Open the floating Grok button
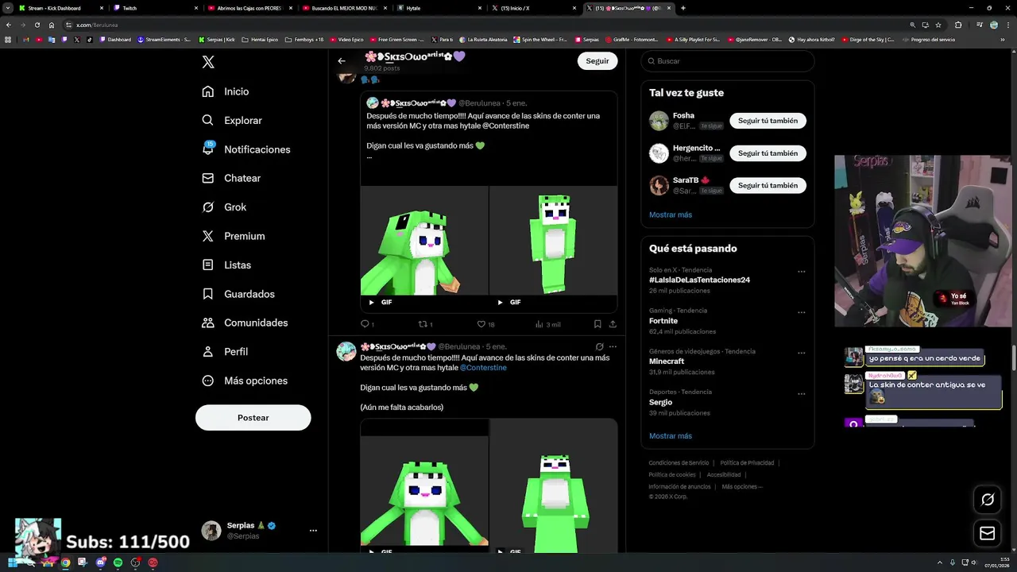The image size is (1017, 572). [x=988, y=499]
